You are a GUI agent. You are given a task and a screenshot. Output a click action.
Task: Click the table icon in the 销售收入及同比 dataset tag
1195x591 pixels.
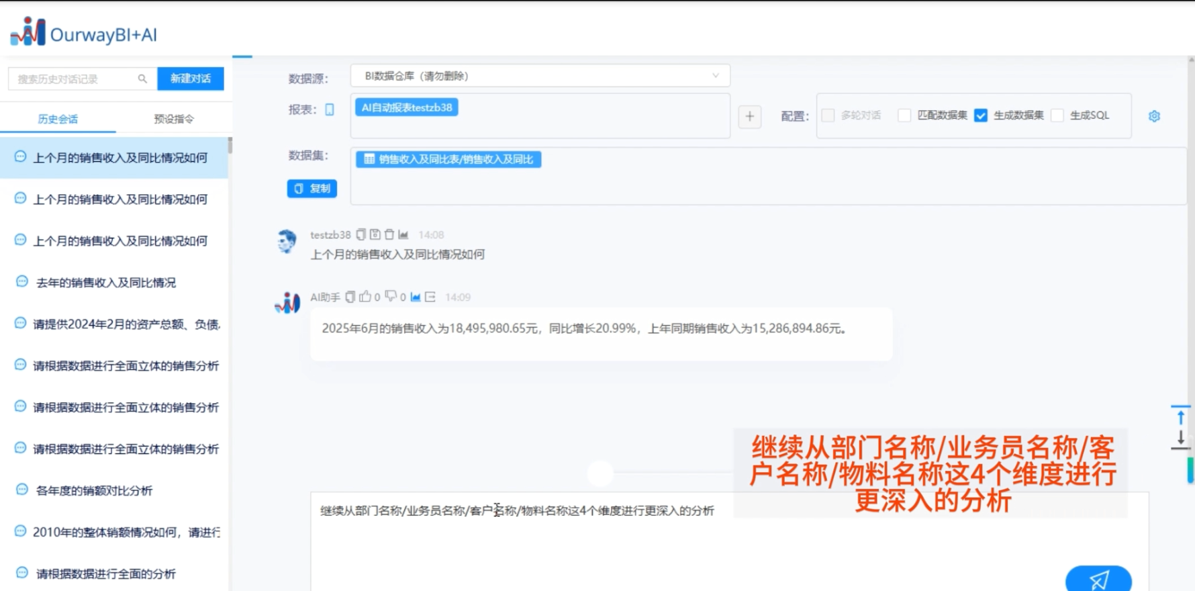[369, 159]
